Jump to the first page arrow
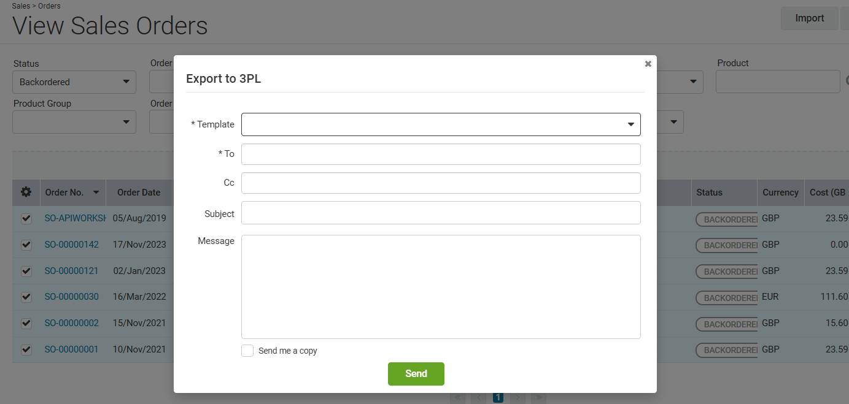This screenshot has width=849, height=404. [x=457, y=397]
